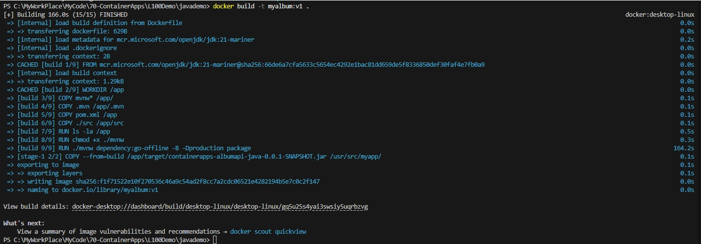Click the 'naming to docker.io/library/myalbum:v1' line

pyautogui.click(x=92, y=190)
